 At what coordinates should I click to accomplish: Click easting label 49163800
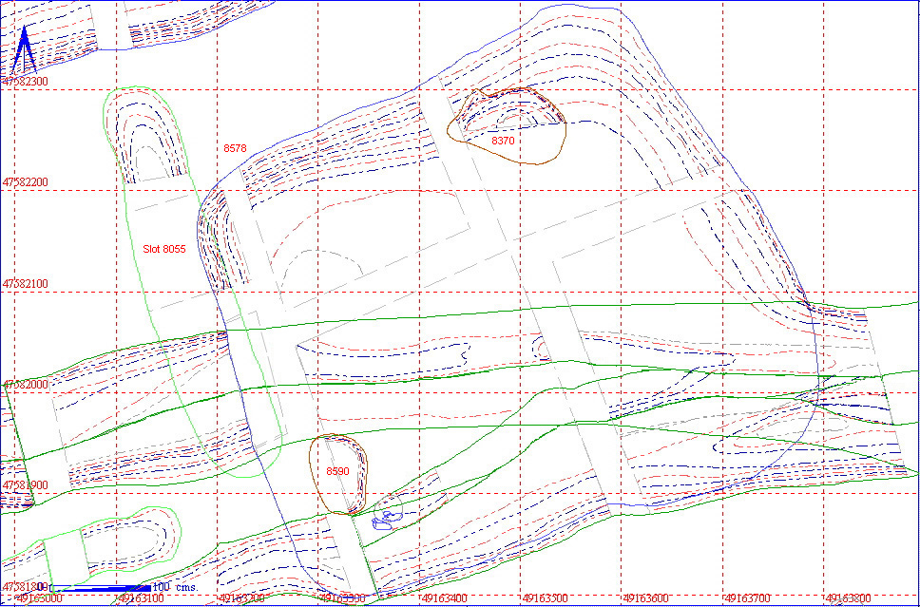coord(847,599)
